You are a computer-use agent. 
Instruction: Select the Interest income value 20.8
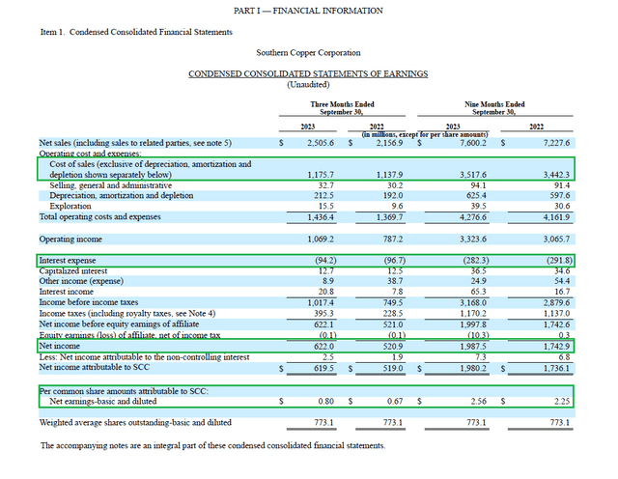(x=326, y=292)
